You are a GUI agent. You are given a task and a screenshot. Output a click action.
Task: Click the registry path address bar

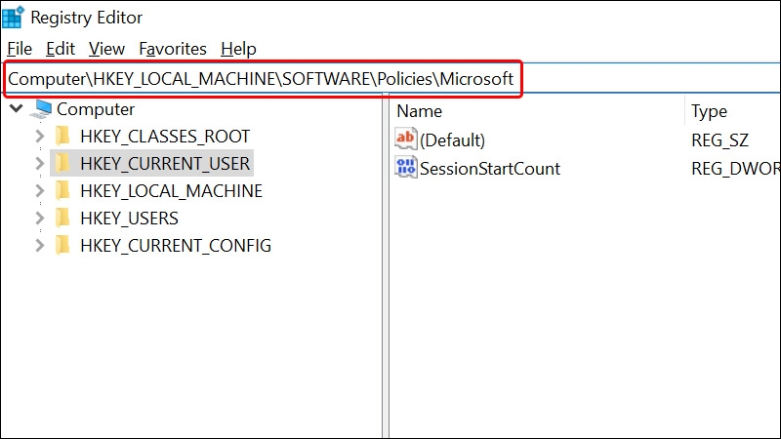[x=262, y=79]
